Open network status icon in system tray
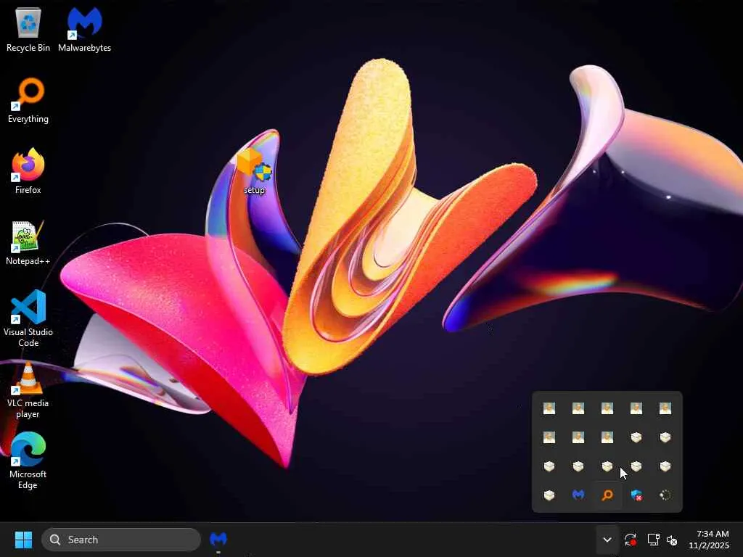The width and height of the screenshot is (743, 557). [x=654, y=540]
